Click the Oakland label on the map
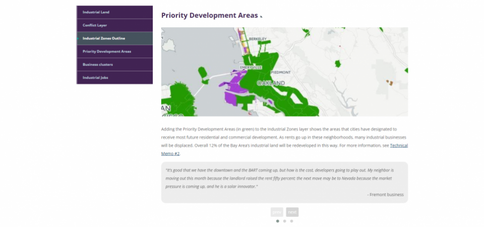This screenshot has height=227, width=484. click(271, 83)
